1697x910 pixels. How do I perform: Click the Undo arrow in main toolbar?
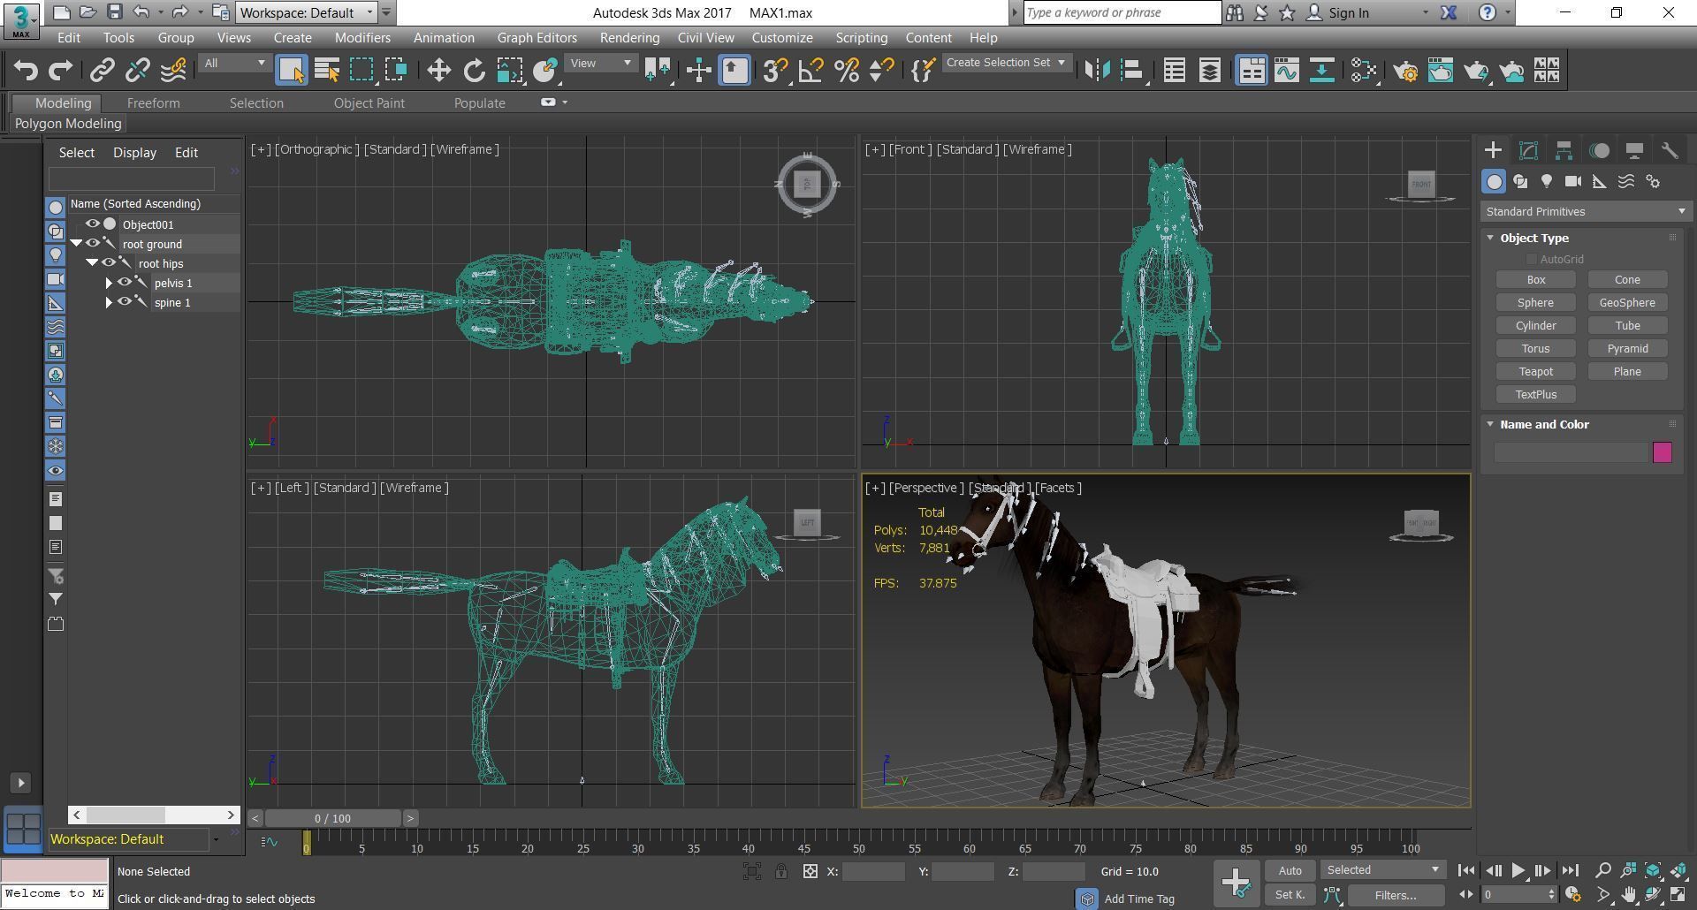[26, 71]
